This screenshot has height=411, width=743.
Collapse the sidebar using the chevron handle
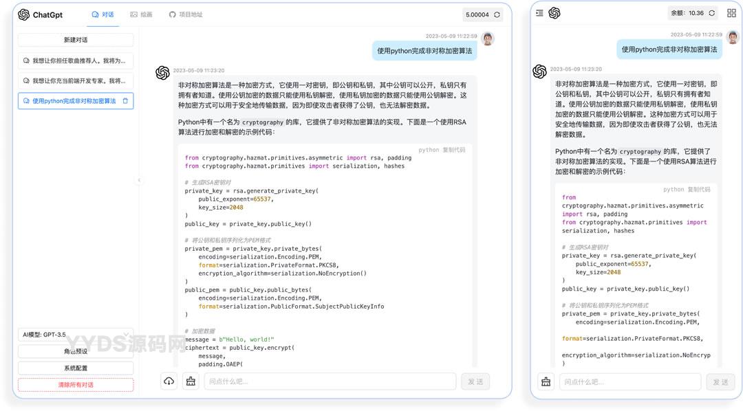click(x=139, y=181)
